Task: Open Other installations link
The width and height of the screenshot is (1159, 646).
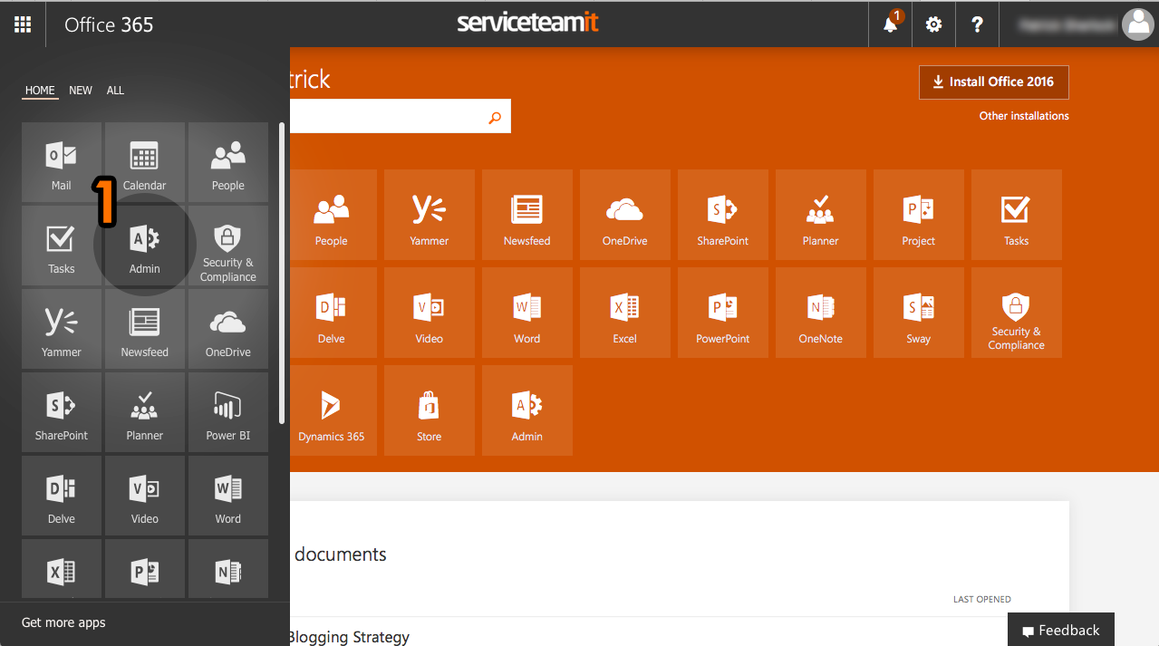Action: [x=1024, y=116]
